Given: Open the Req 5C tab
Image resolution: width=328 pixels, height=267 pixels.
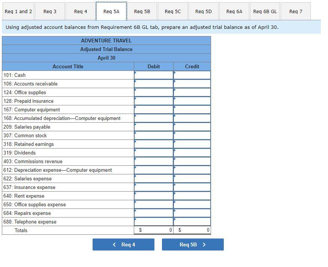Looking at the screenshot, I should [x=173, y=11].
